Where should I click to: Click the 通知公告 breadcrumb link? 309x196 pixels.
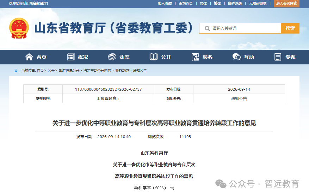pos(140,71)
